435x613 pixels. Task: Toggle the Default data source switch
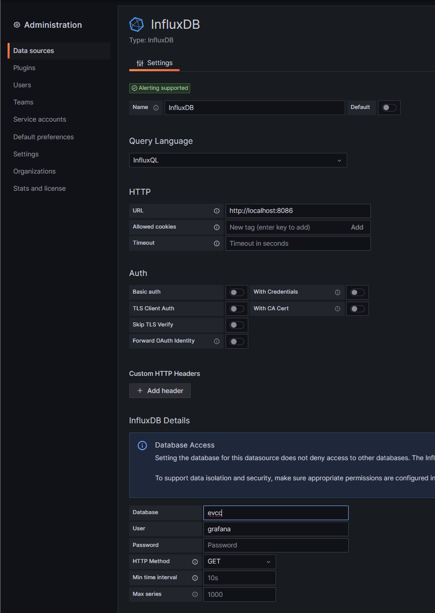tap(389, 107)
